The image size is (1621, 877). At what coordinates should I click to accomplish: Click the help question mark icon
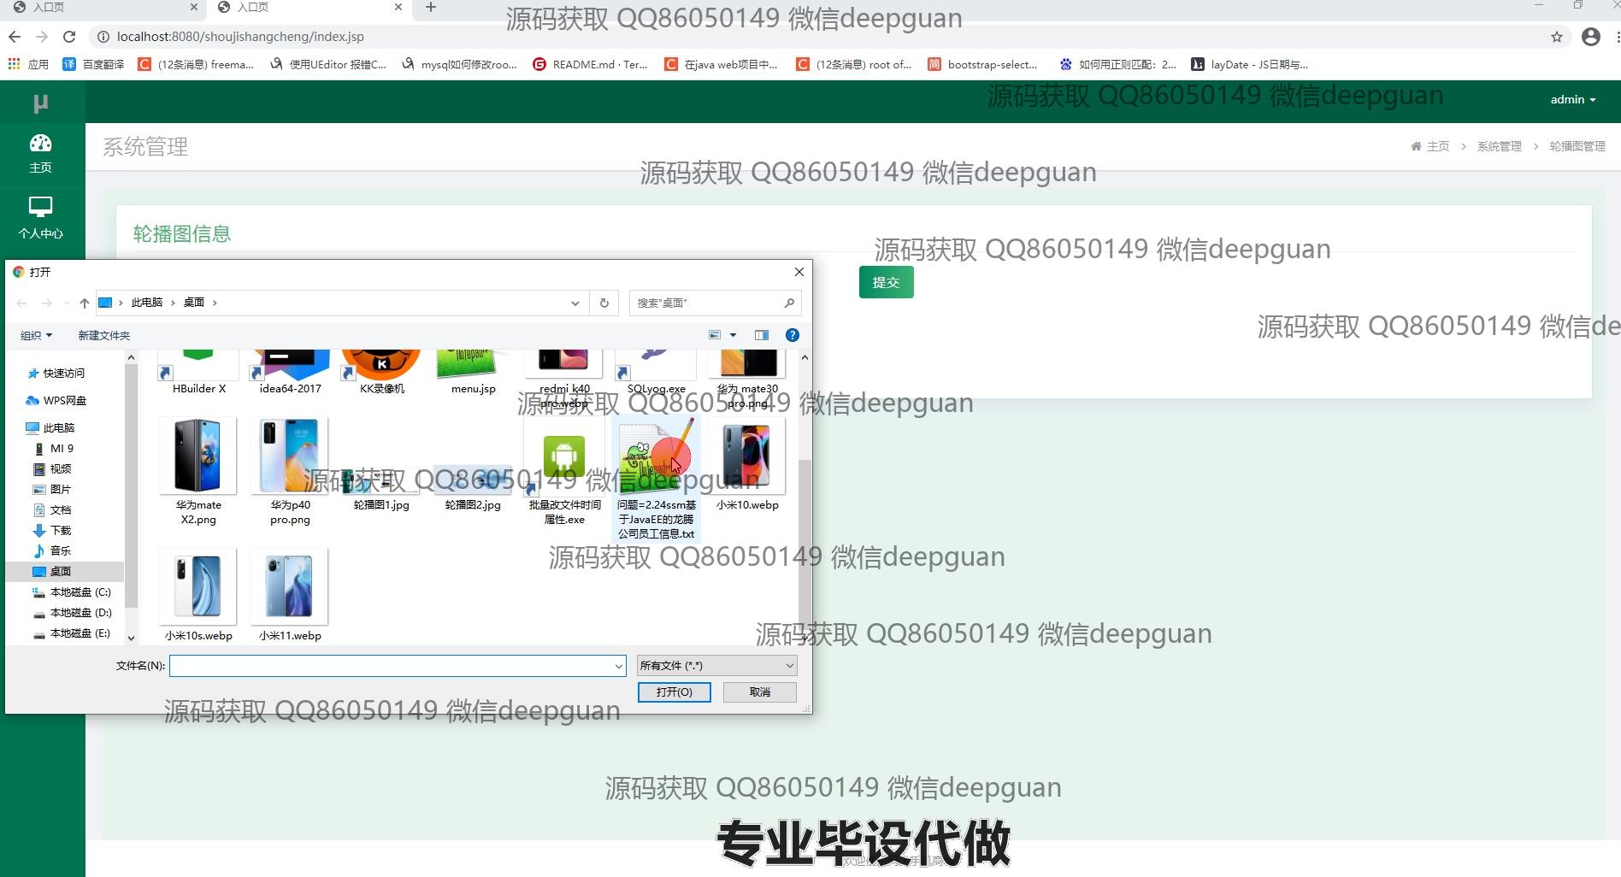pyautogui.click(x=793, y=335)
